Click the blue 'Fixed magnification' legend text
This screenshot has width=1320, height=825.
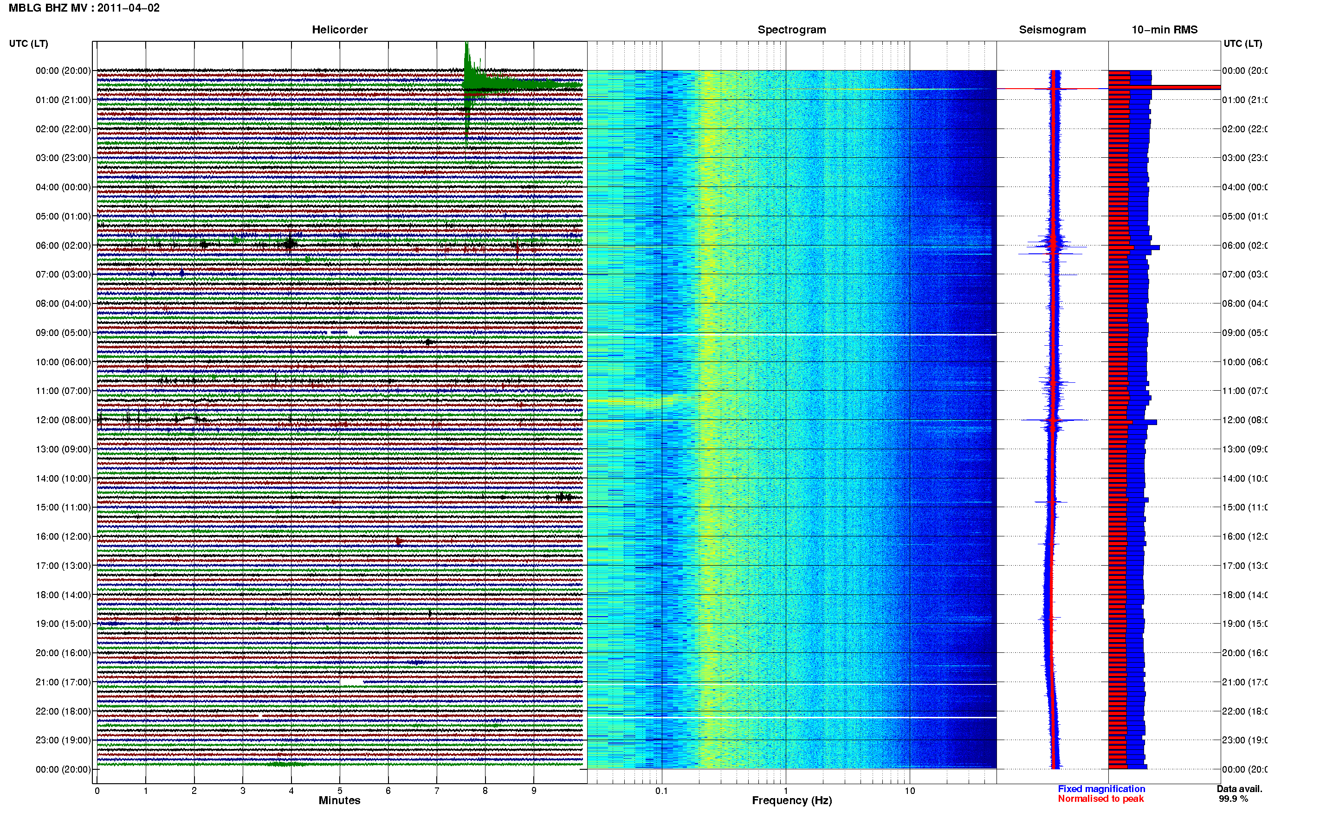click(1101, 789)
